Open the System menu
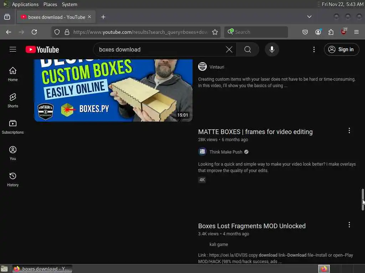365x273 pixels. coord(70,4)
